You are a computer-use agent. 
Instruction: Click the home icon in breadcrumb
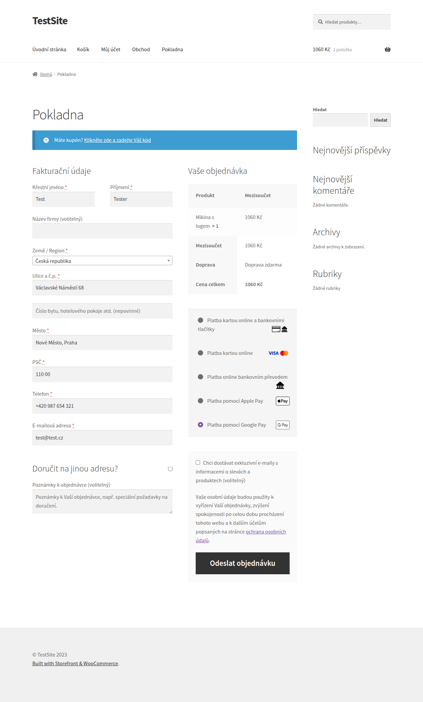[x=35, y=74]
